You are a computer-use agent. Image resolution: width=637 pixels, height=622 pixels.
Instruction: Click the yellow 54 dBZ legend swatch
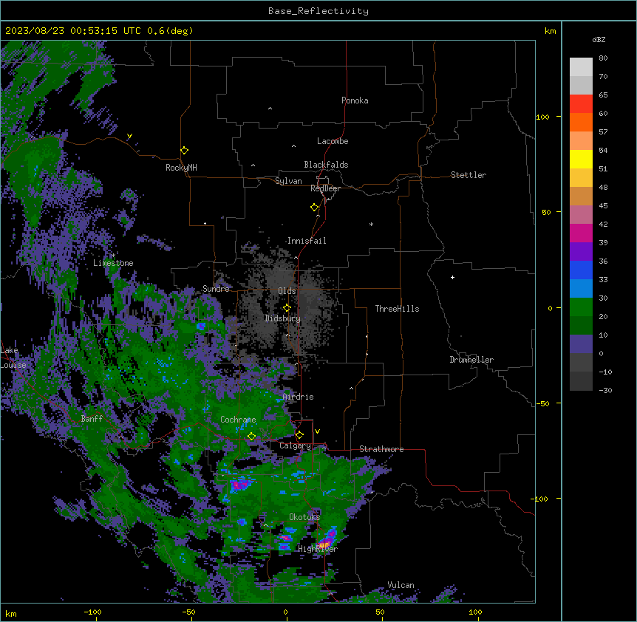[x=581, y=159]
